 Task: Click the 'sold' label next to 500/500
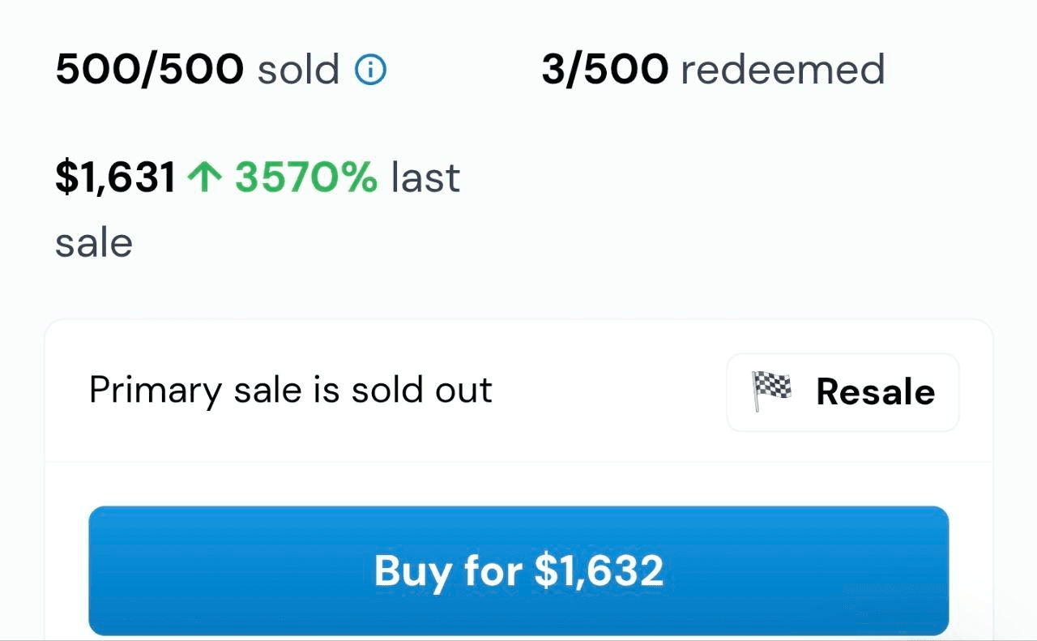pyautogui.click(x=298, y=71)
